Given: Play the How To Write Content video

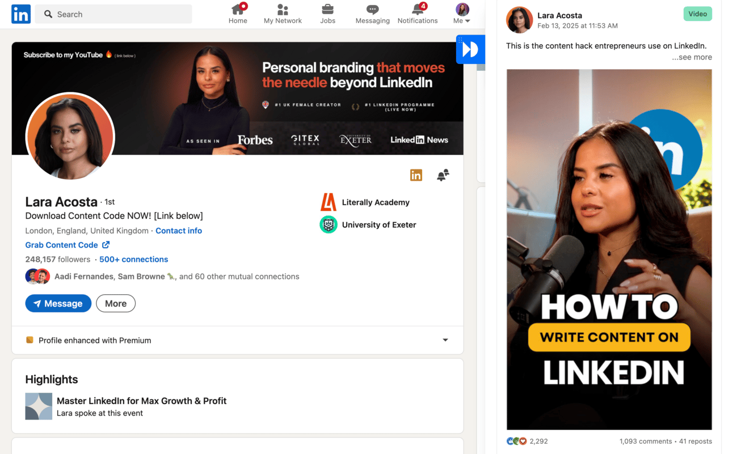Looking at the screenshot, I should pos(609,249).
